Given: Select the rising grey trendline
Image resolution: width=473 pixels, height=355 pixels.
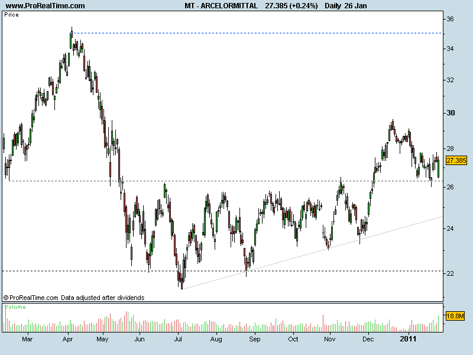Looking at the screenshot, I should coord(312,253).
